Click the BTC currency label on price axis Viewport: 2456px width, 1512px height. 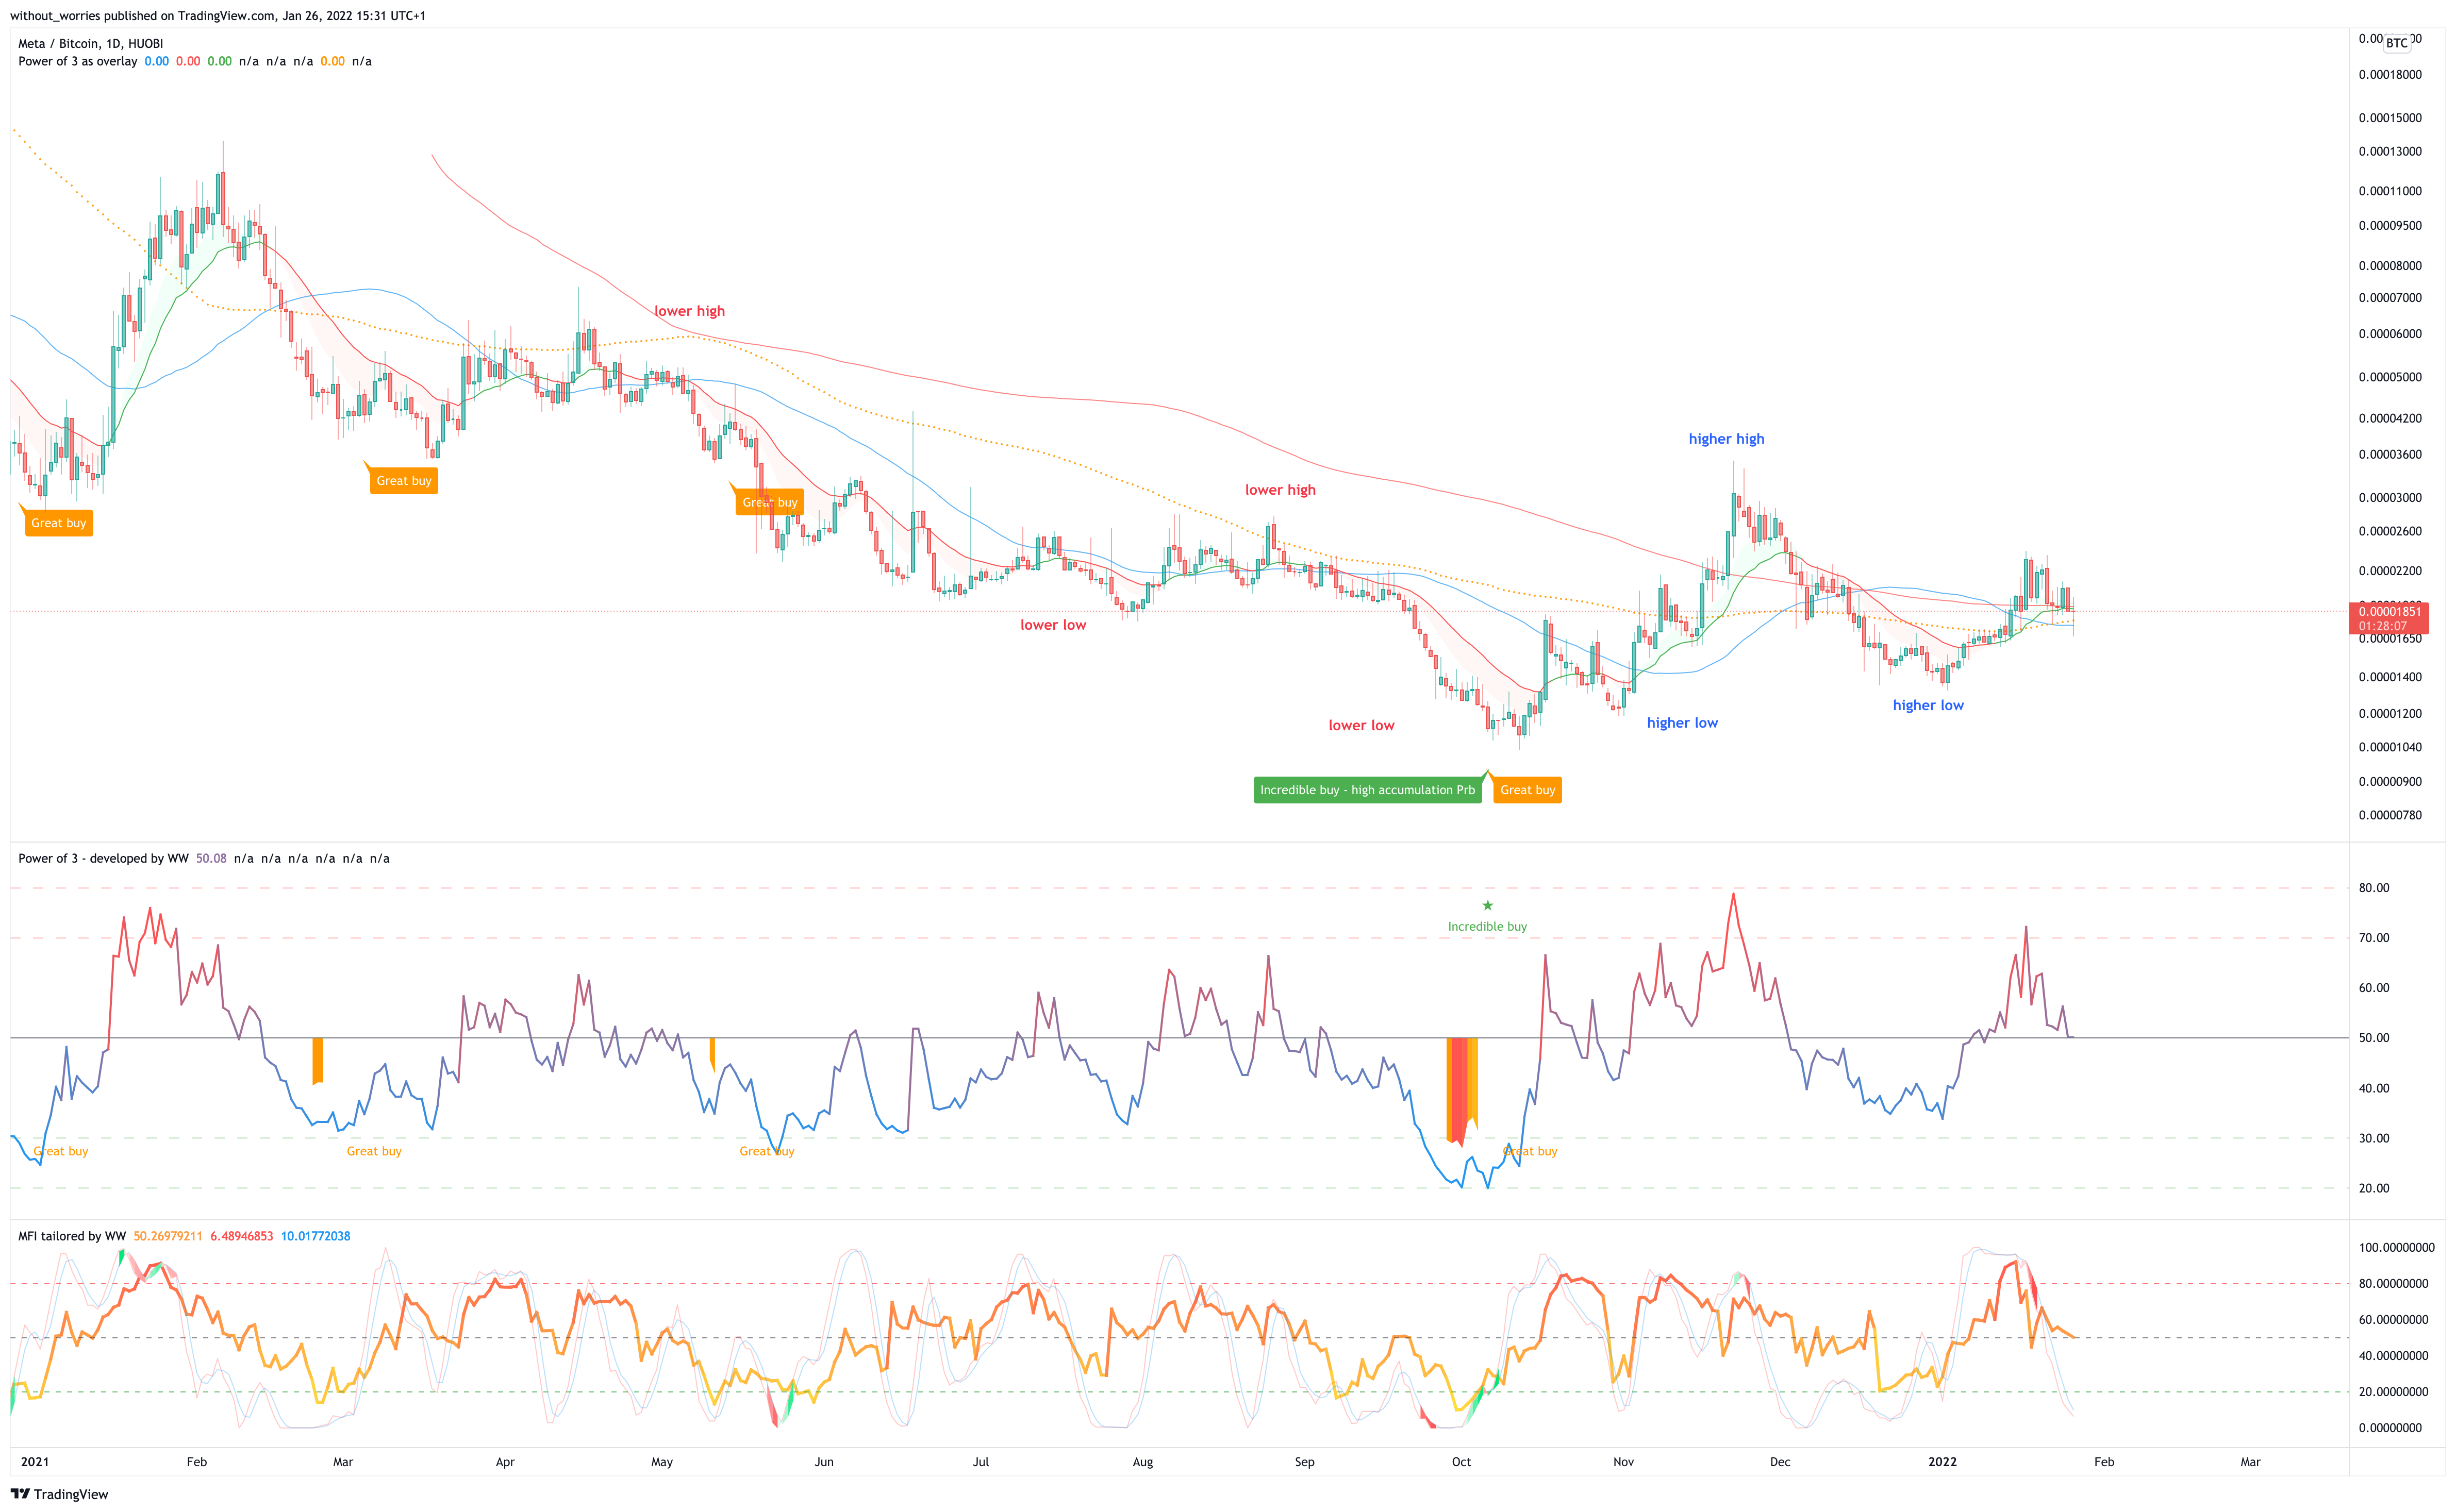click(x=2396, y=43)
